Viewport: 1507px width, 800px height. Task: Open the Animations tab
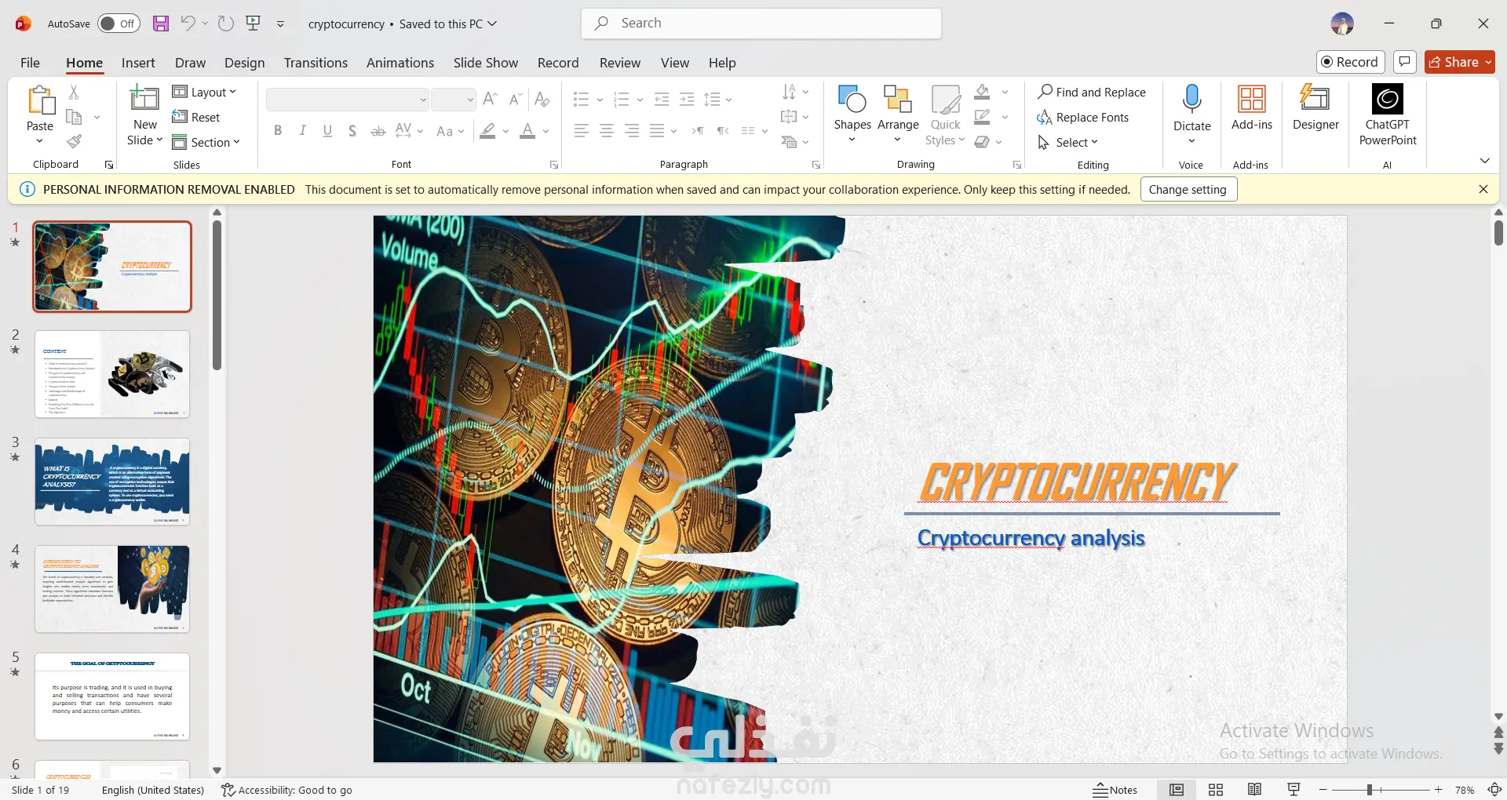point(400,63)
